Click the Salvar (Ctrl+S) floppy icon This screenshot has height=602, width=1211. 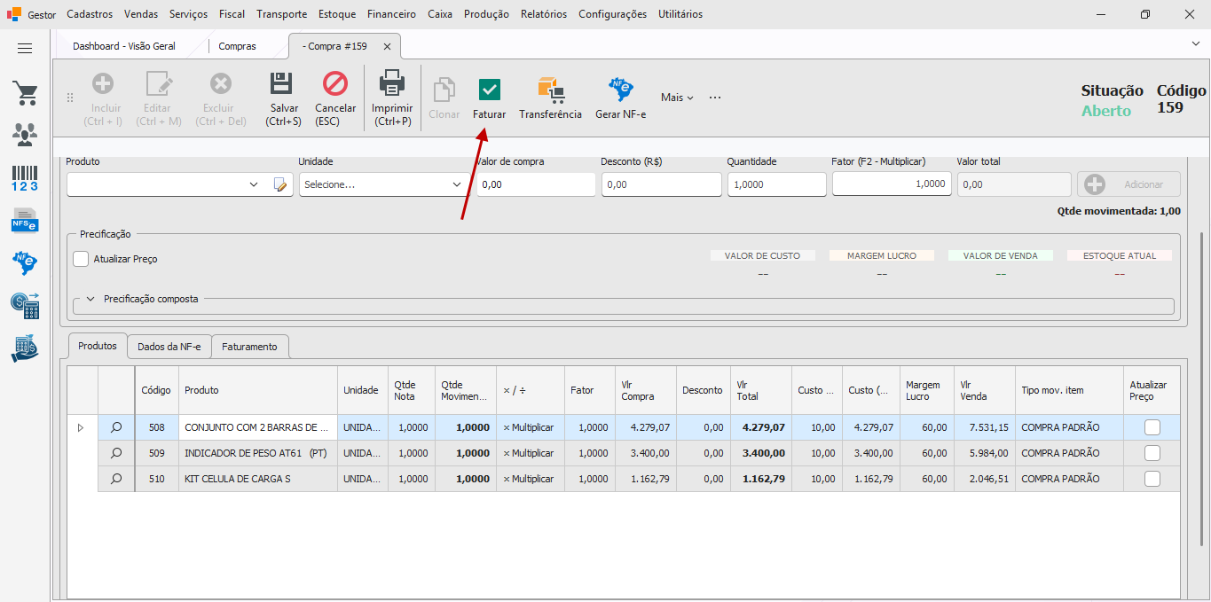tap(282, 84)
